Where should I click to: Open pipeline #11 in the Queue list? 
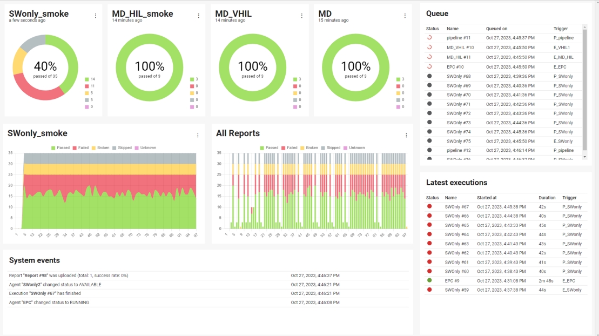point(459,38)
